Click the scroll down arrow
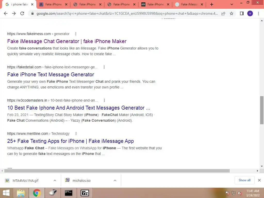This screenshot has height=198, width=264. [262, 166]
